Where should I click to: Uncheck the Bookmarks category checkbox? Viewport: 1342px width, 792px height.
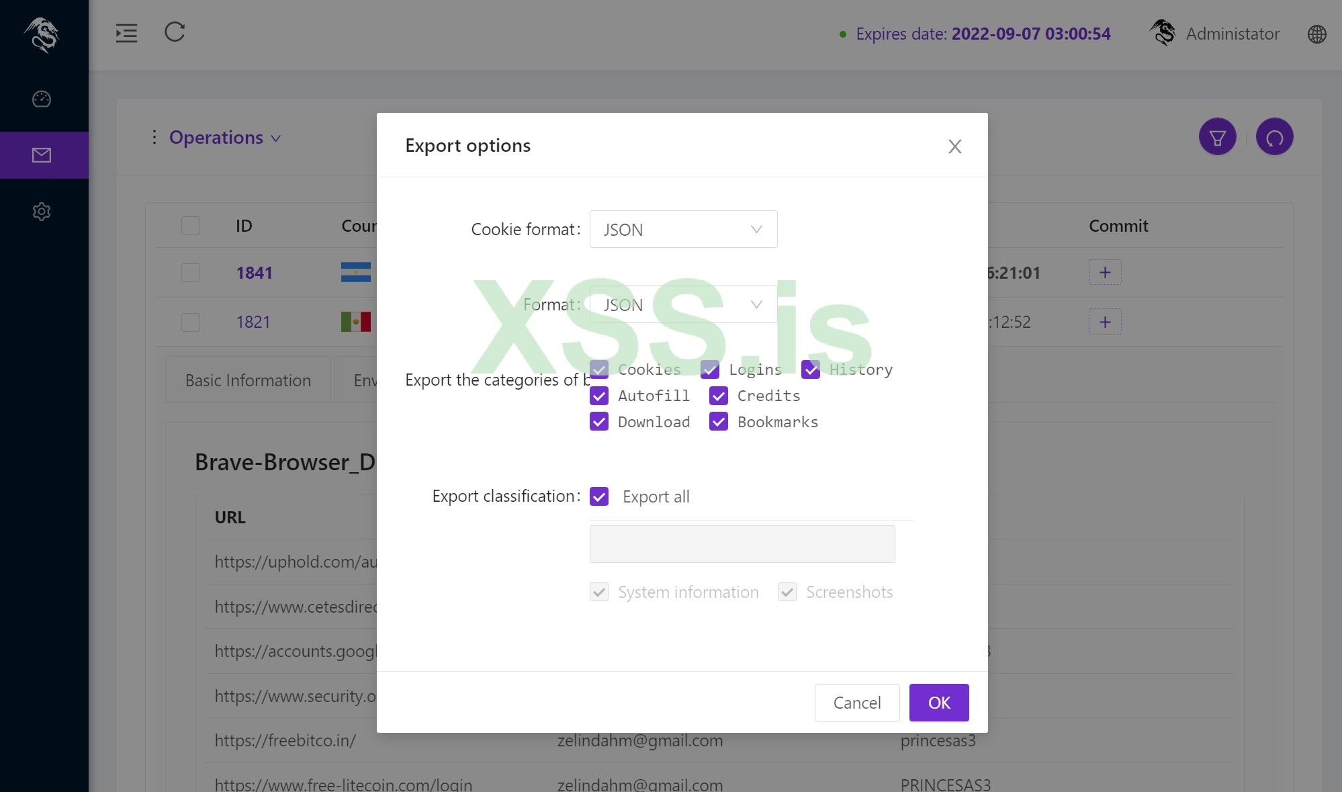[x=719, y=422]
